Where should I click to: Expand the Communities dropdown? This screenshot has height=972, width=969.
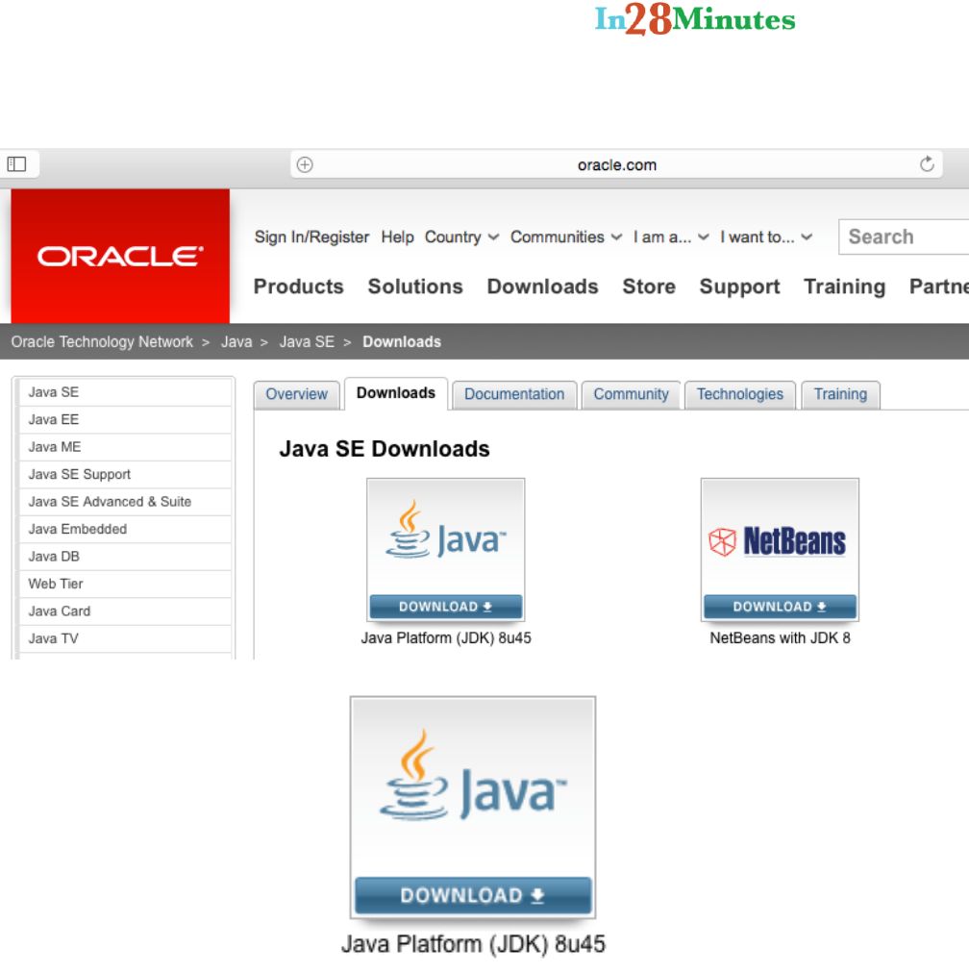tap(565, 237)
